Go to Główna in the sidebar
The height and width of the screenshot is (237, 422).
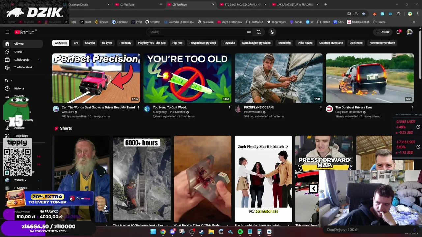coord(22,44)
